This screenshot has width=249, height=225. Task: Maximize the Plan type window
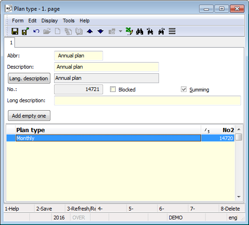(221, 8)
